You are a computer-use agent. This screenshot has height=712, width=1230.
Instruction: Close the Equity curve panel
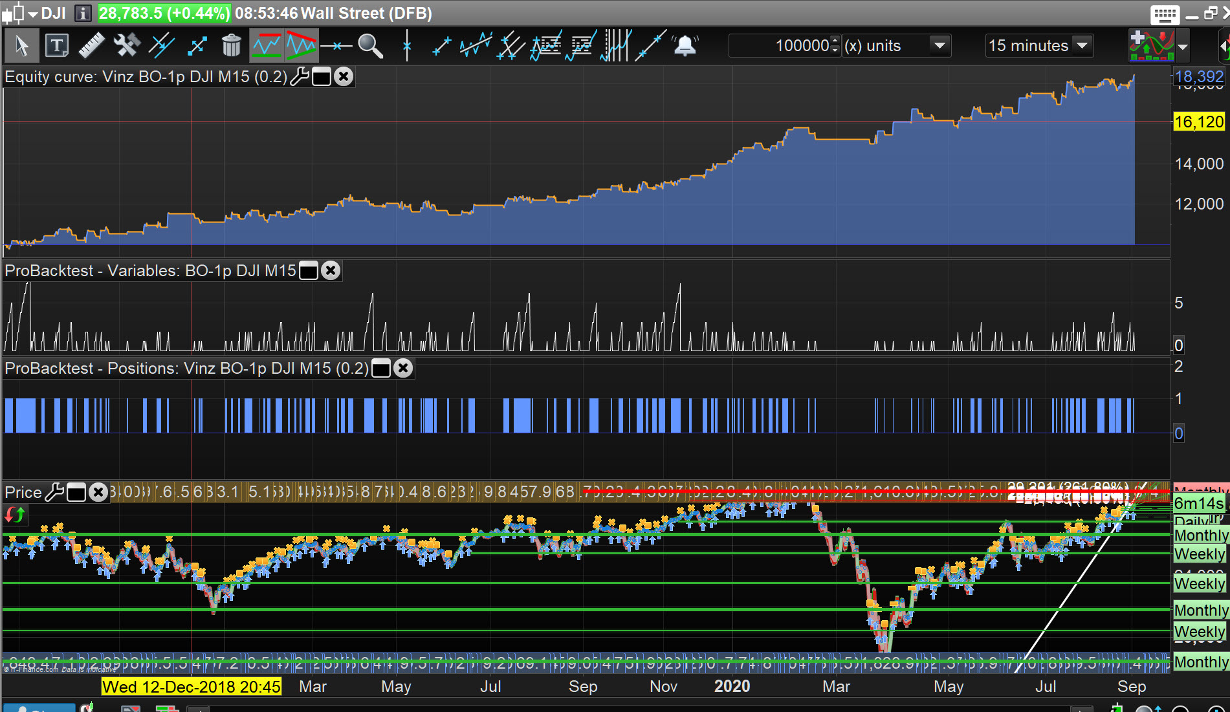[x=344, y=77]
